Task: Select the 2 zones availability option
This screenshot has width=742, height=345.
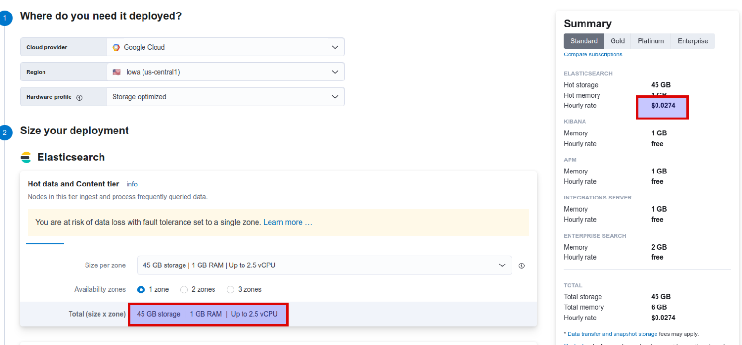Action: (x=184, y=289)
